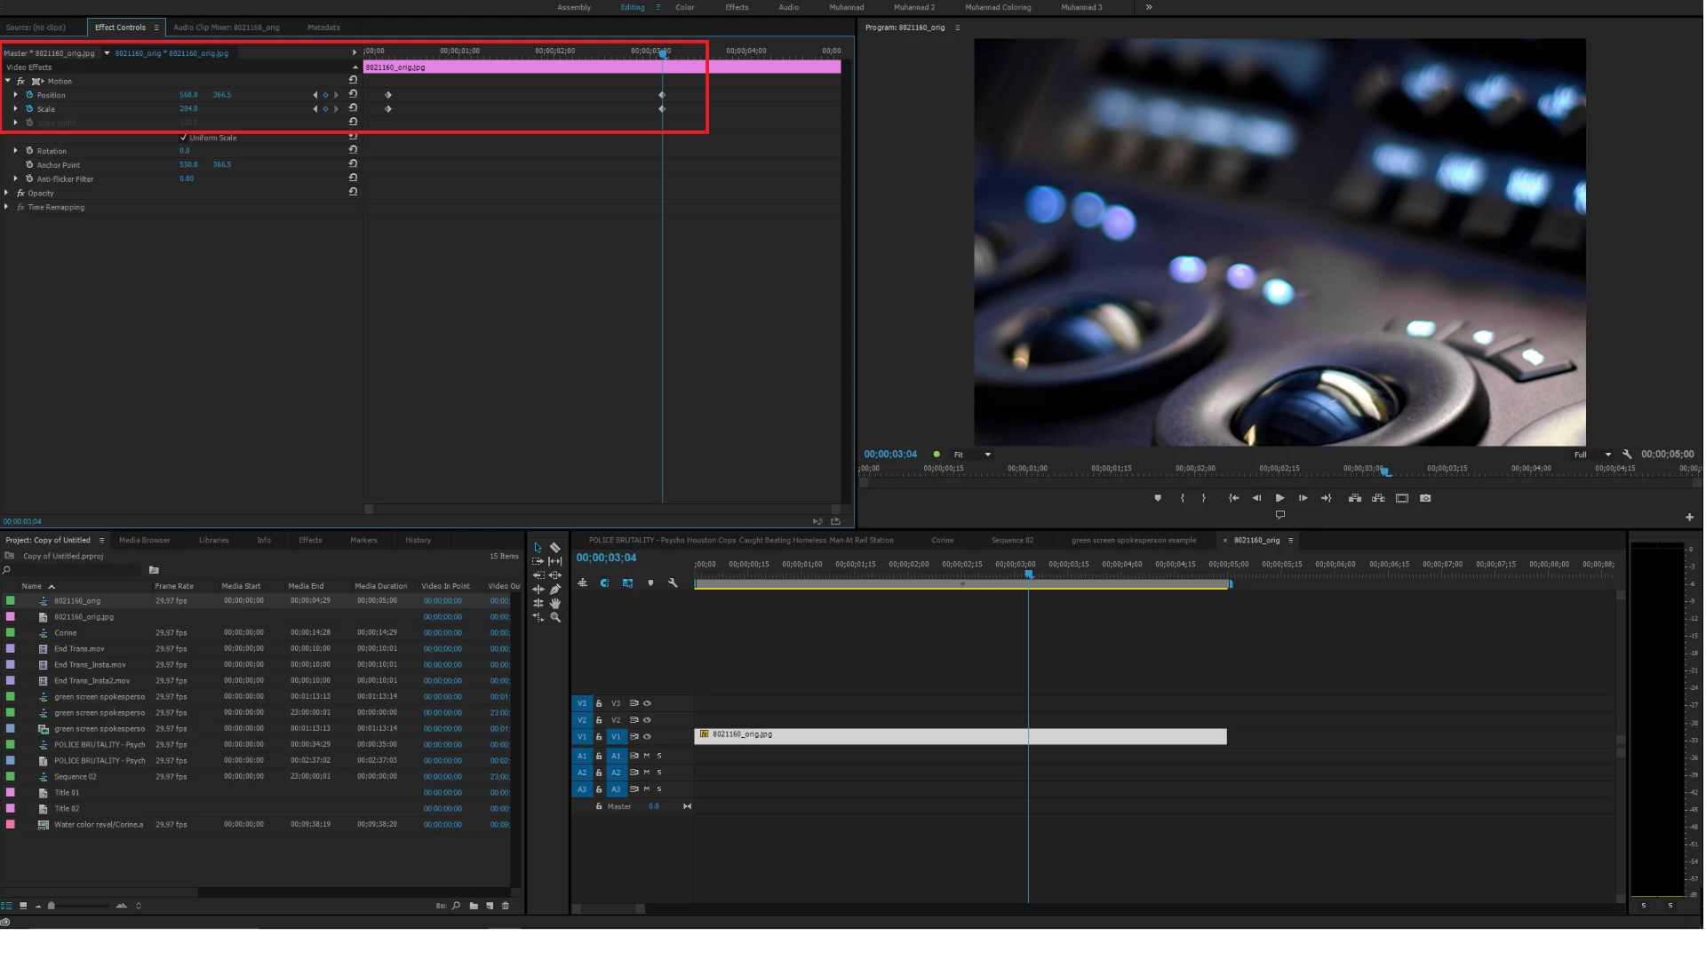This screenshot has width=1706, height=959.
Task: Toggle Snap magnet in timeline
Action: click(x=604, y=583)
